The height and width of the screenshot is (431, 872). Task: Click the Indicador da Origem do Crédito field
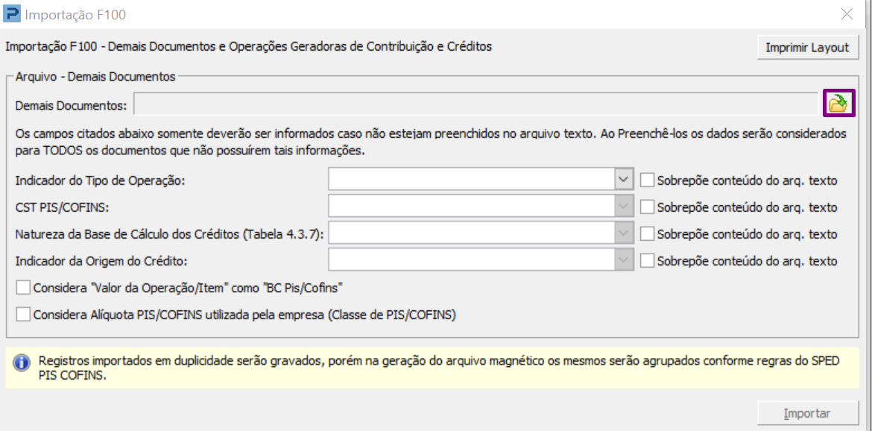click(x=471, y=261)
